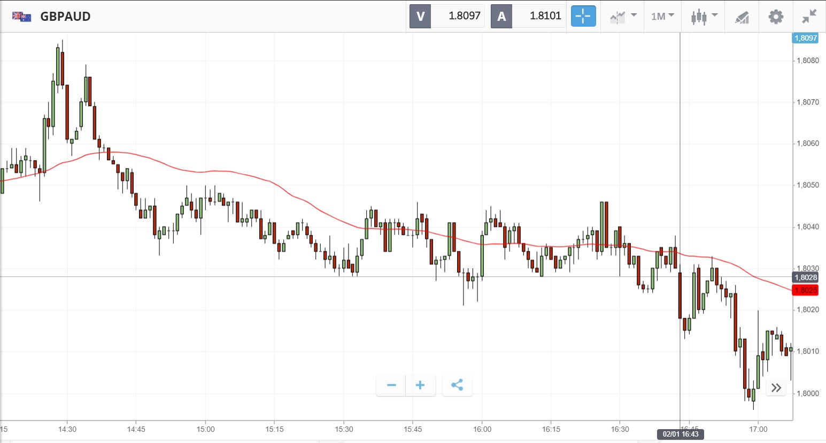Screen dimensions: 826x443
Task: Click the 15:00 time axis label
Action: (x=205, y=429)
